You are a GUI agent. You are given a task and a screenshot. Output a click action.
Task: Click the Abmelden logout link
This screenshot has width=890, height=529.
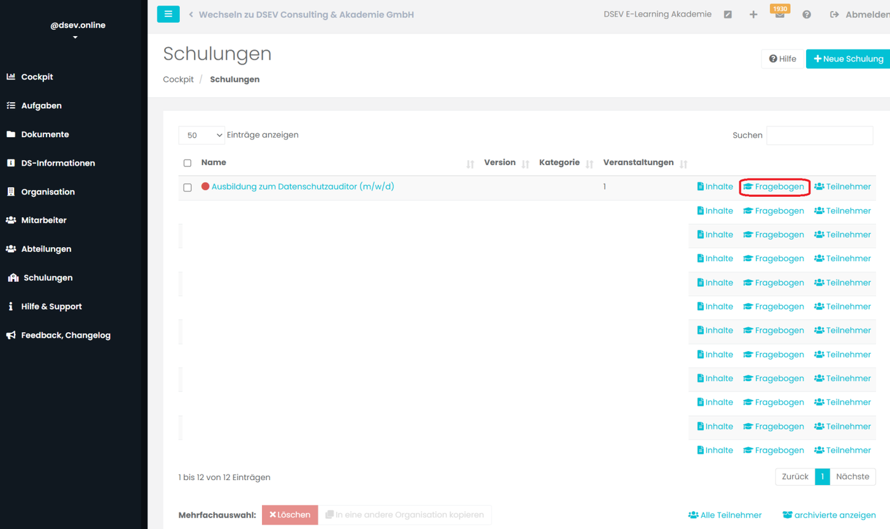tap(860, 15)
